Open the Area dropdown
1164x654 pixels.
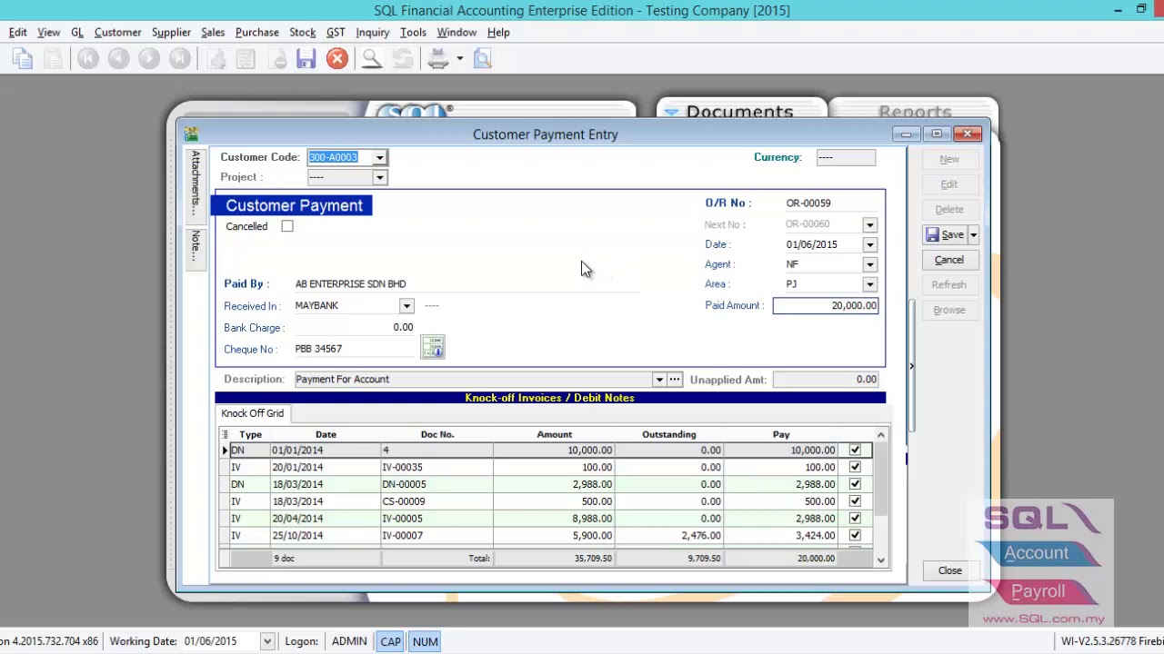[869, 284]
